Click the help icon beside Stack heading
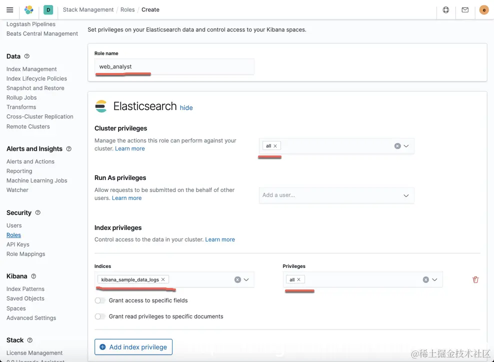 [29, 340]
